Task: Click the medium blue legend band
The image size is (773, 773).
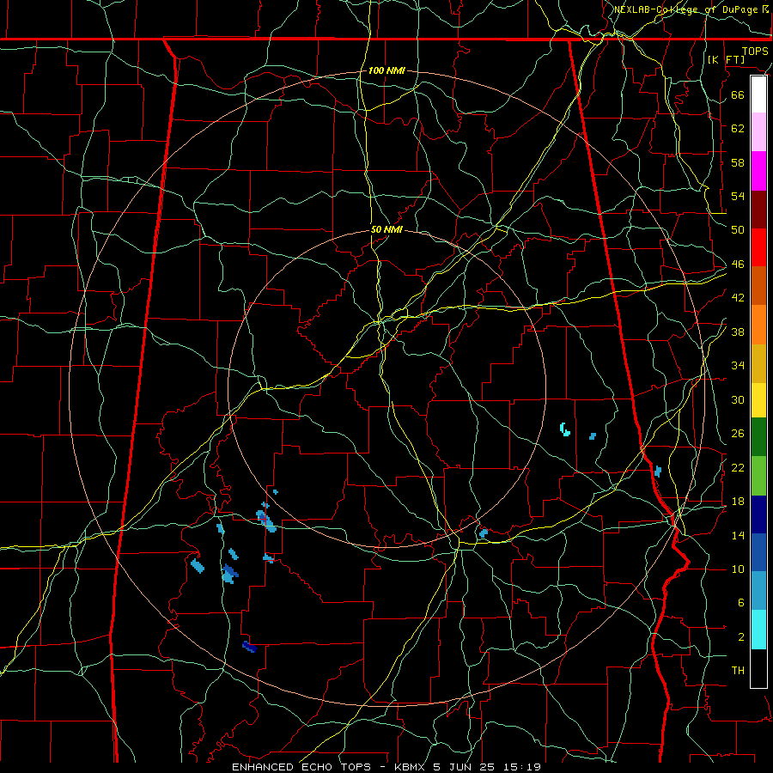Action: [x=758, y=552]
